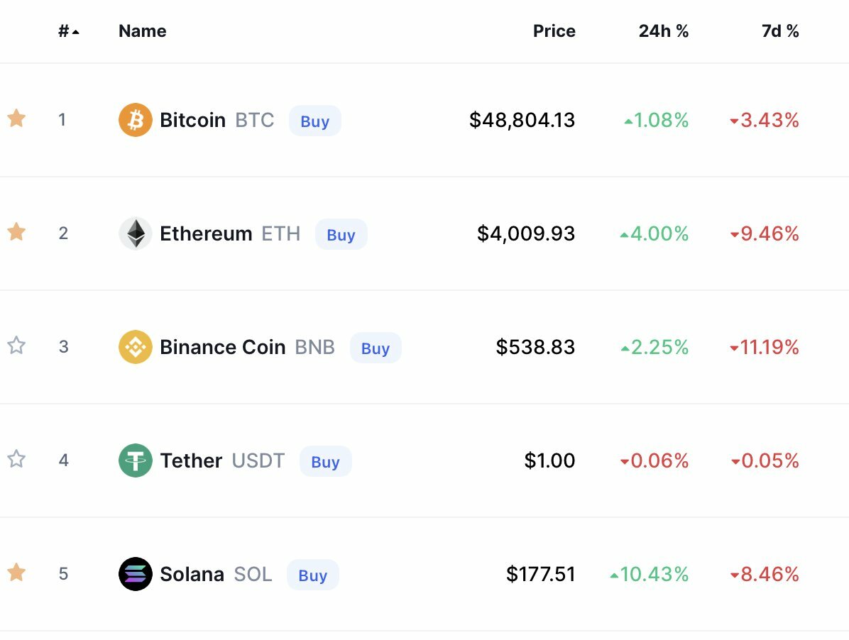Viewport: 849px width, 640px height.
Task: Remove Ethereum star from watchlist
Action: tap(16, 231)
